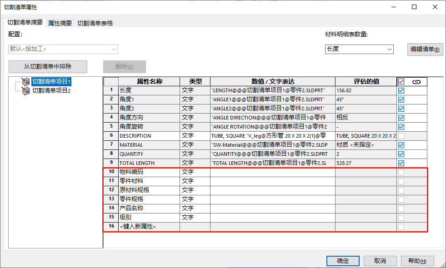Check the 零件规格 row checkbox
Image resolution: width=446 pixels, height=268 pixels.
pos(401,200)
